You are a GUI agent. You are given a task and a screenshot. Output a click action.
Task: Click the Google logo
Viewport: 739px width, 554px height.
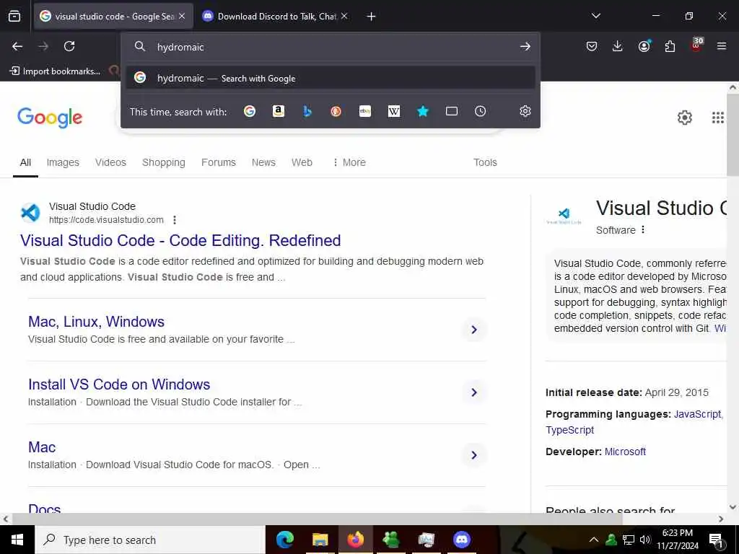tap(50, 118)
